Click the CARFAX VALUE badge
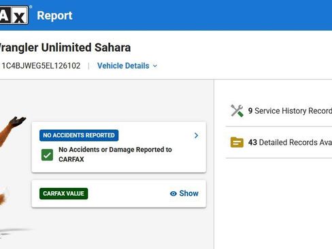The width and height of the screenshot is (332, 249). pyautogui.click(x=63, y=193)
